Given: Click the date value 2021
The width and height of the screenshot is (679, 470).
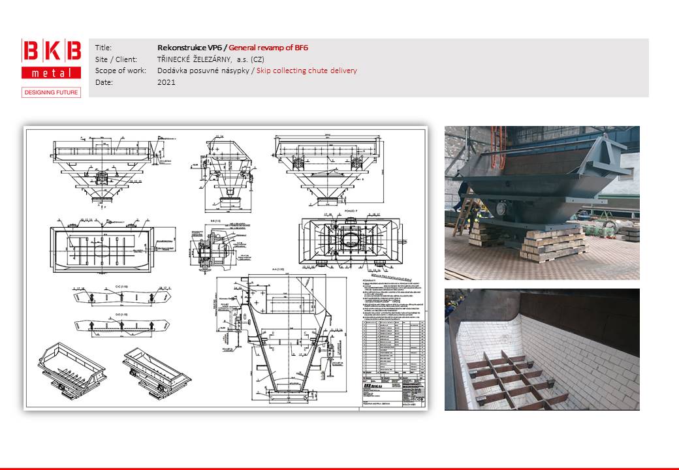Looking at the screenshot, I should (166, 82).
